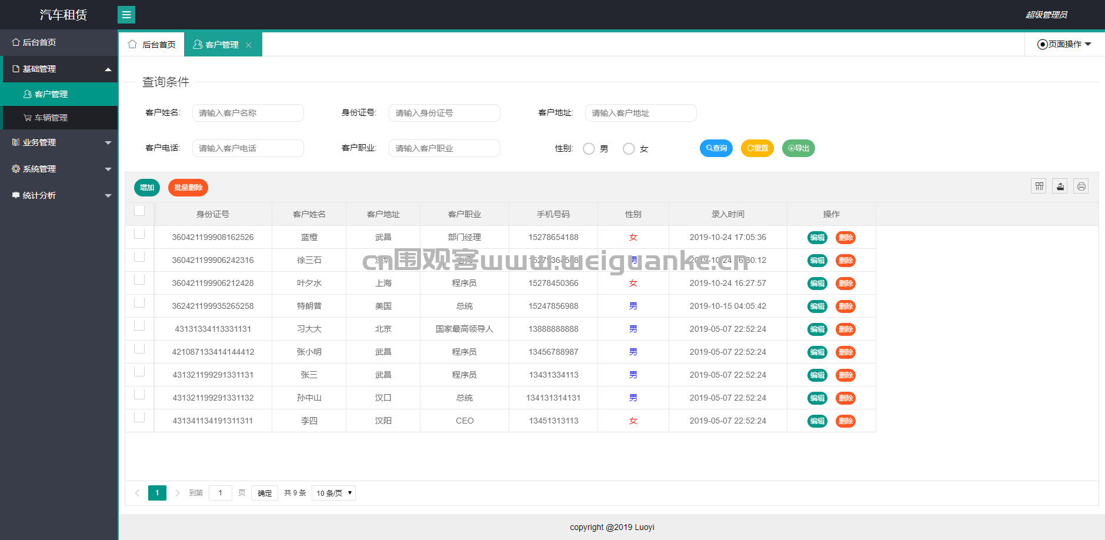This screenshot has width=1105, height=540.
Task: Click the 增加 add button
Action: coord(147,188)
